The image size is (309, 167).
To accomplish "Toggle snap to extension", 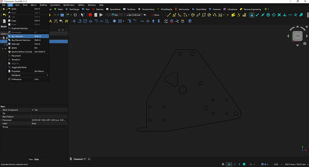I will 290,15.
